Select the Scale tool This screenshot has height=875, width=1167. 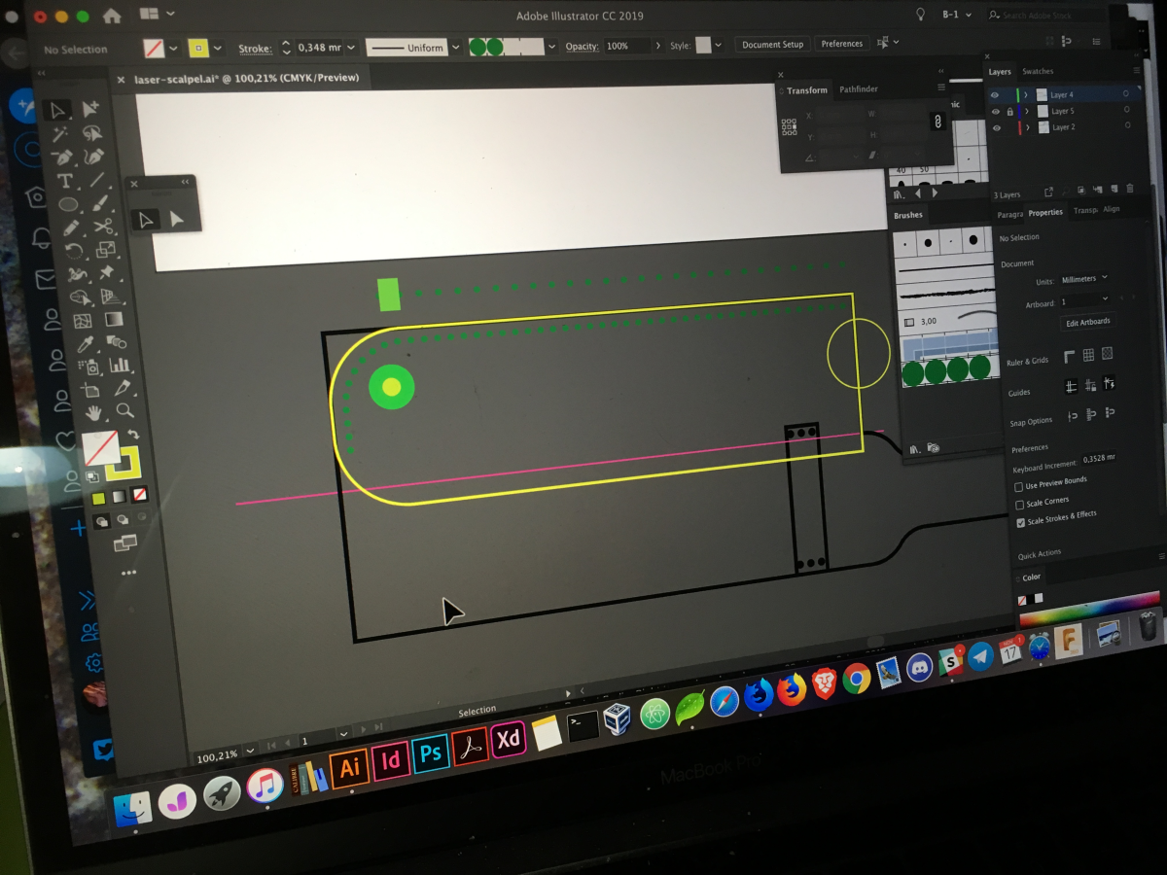(107, 250)
